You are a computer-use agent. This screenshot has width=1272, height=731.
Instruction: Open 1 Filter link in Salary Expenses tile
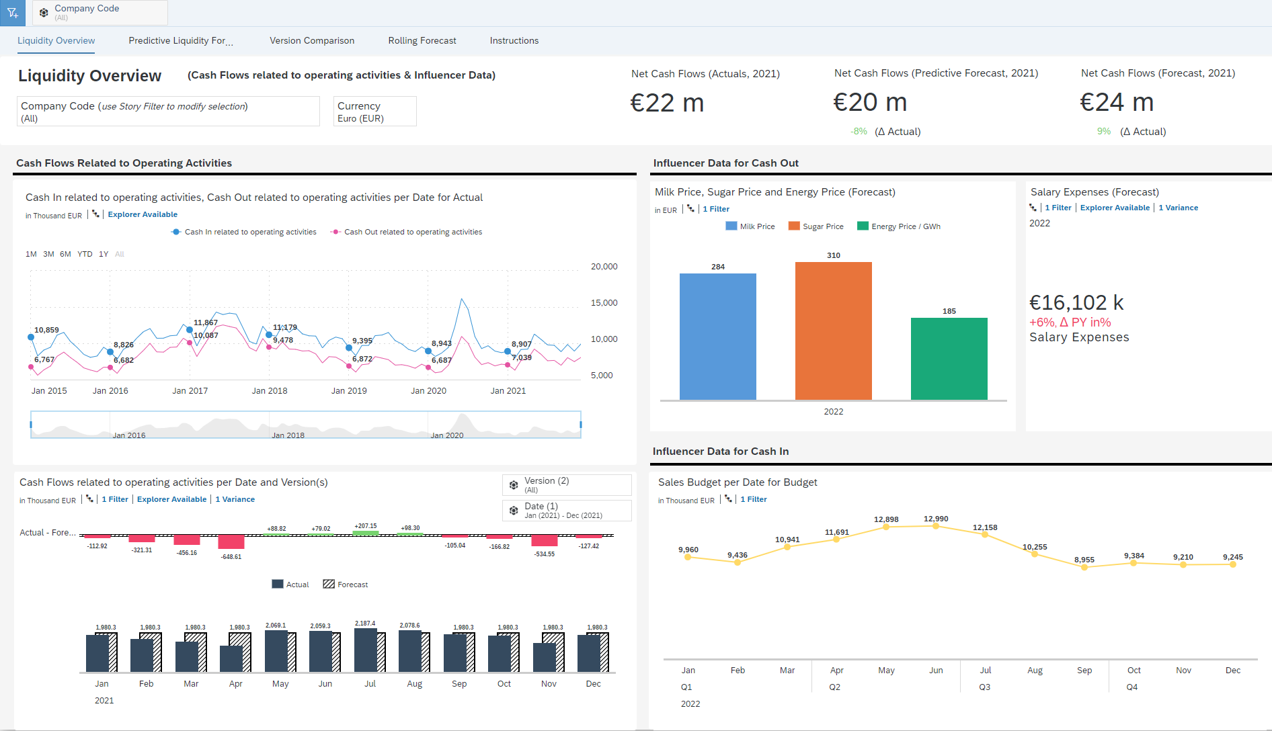(1058, 208)
